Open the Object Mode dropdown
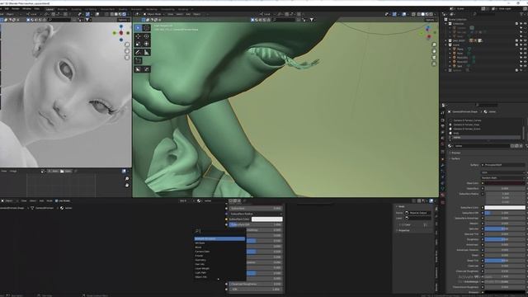 coord(154,14)
